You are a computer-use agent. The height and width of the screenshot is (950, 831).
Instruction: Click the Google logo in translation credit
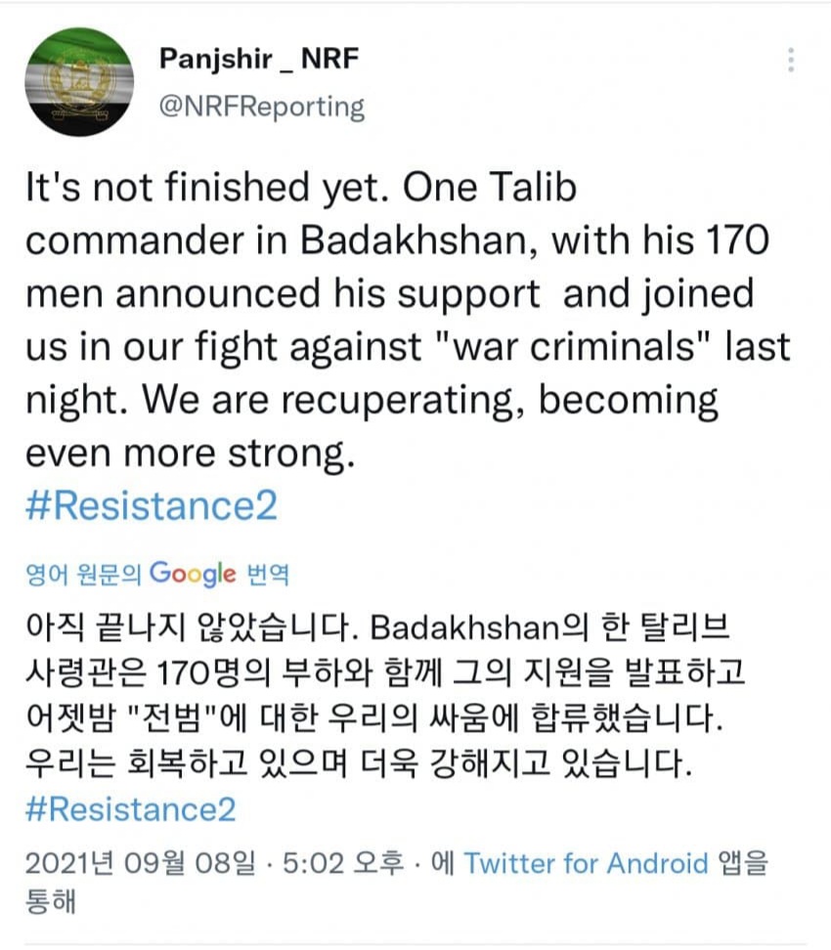(x=193, y=573)
